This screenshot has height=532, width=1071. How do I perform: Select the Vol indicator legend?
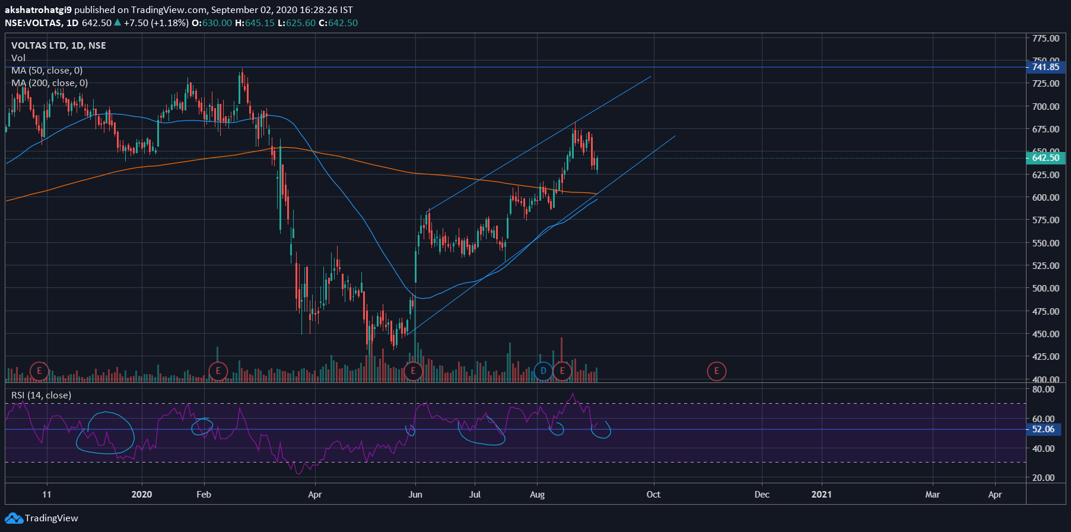tap(18, 58)
